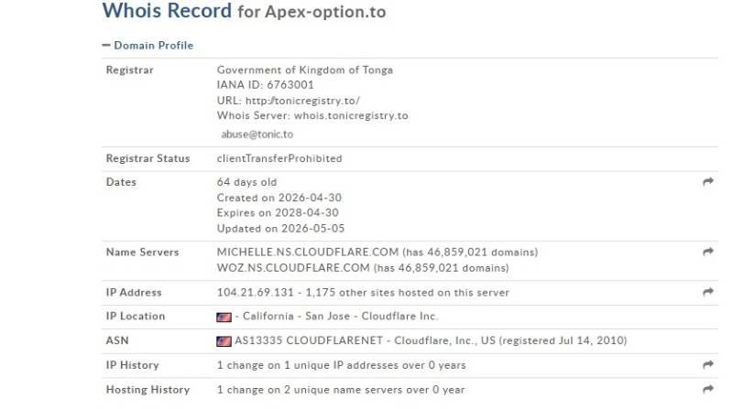The width and height of the screenshot is (733, 409).
Task: Click the MICHELLE.NS.CLOUDFLARE.COM name server
Action: pos(308,253)
